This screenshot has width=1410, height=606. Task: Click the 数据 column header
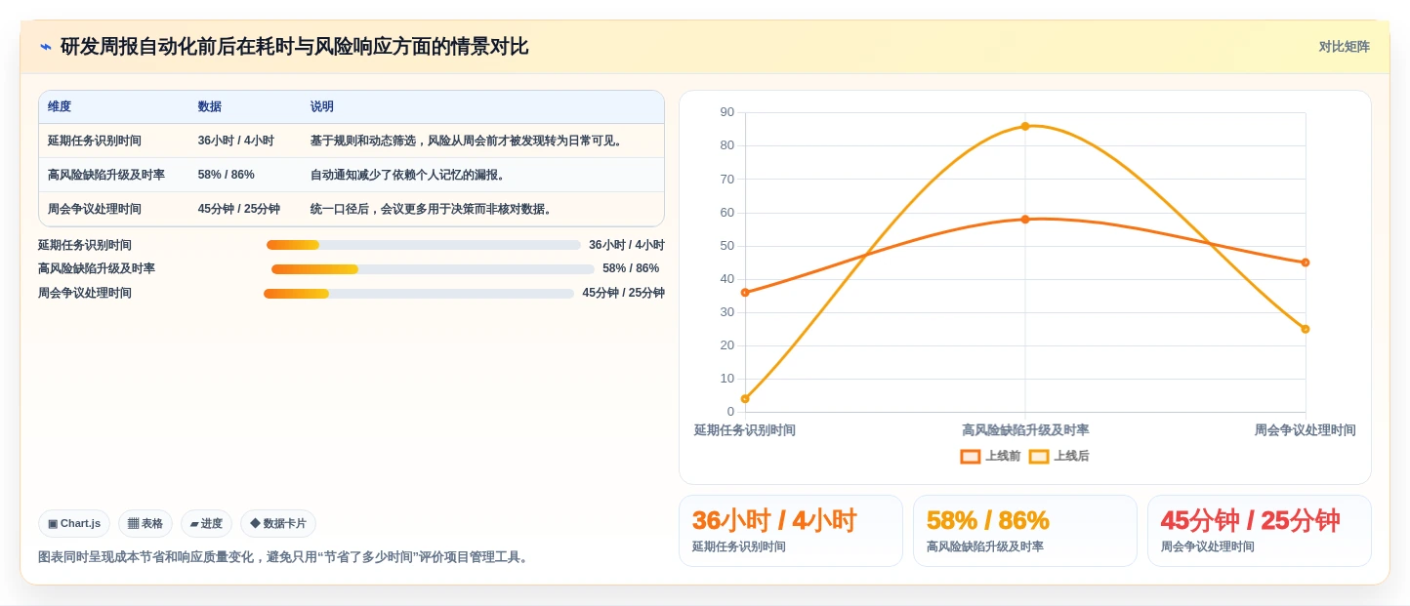point(210,106)
